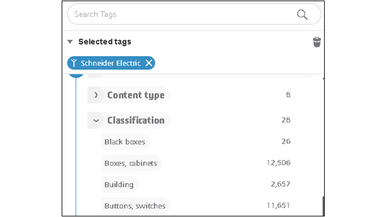The height and width of the screenshot is (217, 387).
Task: Click the 28 count next to Classification
Action: tap(286, 120)
